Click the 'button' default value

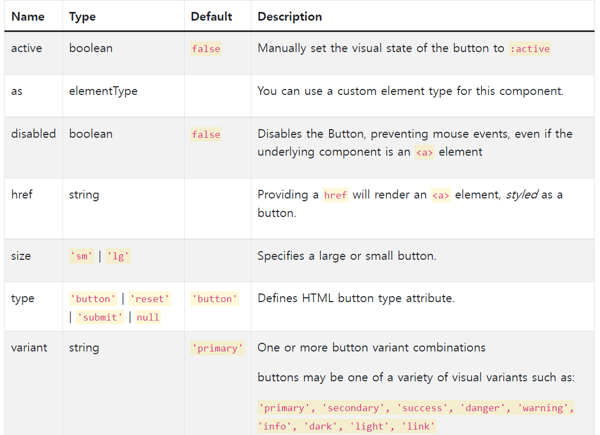click(214, 299)
